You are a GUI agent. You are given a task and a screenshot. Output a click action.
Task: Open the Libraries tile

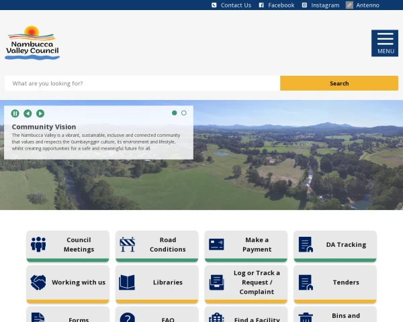click(x=156, y=282)
